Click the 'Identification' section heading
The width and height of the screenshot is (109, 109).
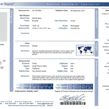point(24,15)
